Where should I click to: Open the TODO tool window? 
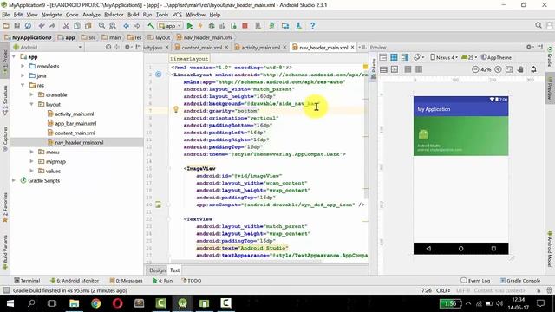(x=192, y=281)
